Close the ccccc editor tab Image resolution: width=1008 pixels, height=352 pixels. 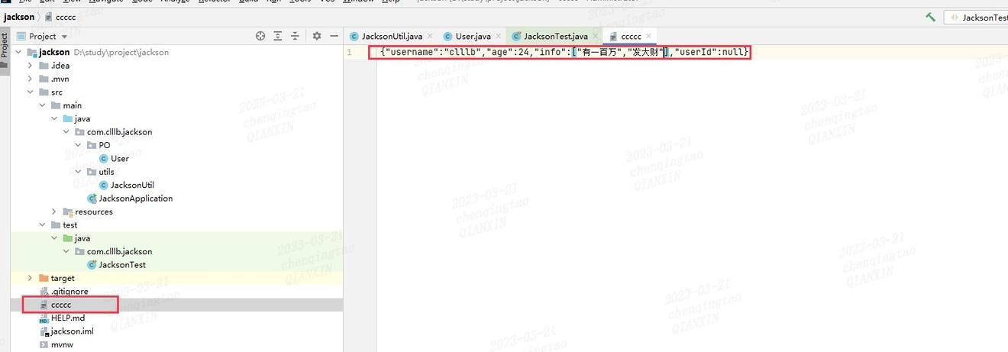pos(648,36)
